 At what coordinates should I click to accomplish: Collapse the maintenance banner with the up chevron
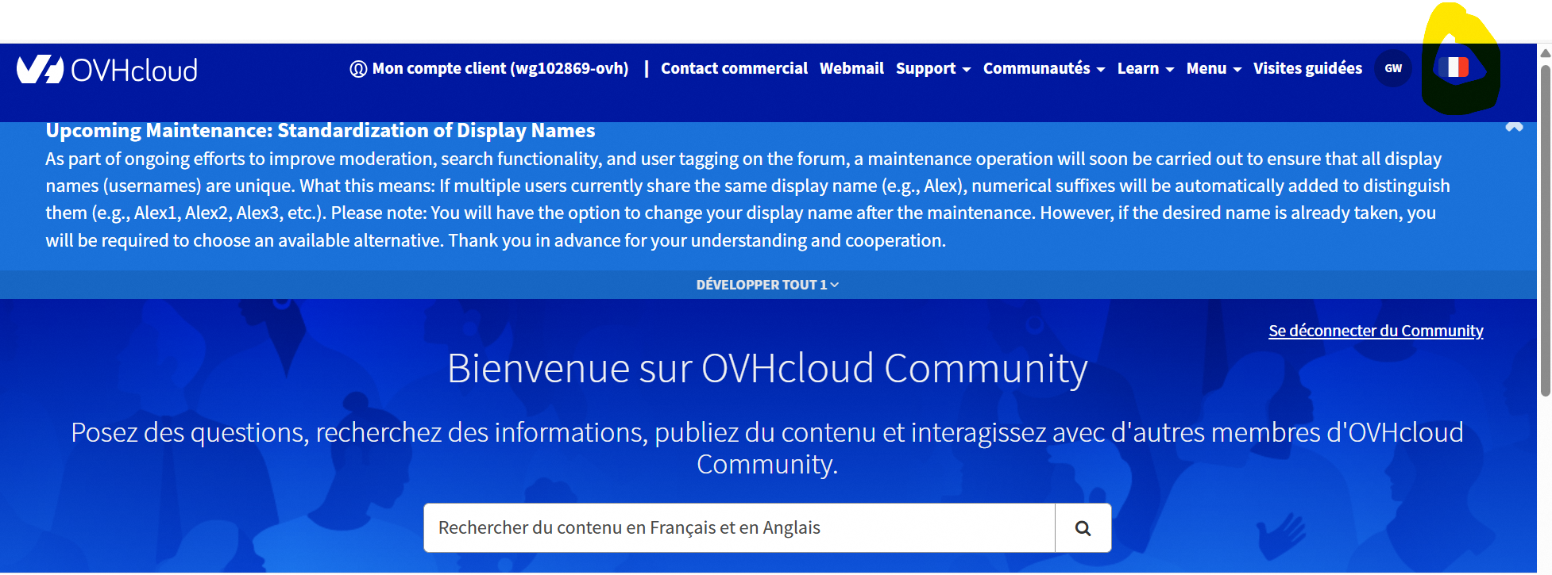[1514, 127]
